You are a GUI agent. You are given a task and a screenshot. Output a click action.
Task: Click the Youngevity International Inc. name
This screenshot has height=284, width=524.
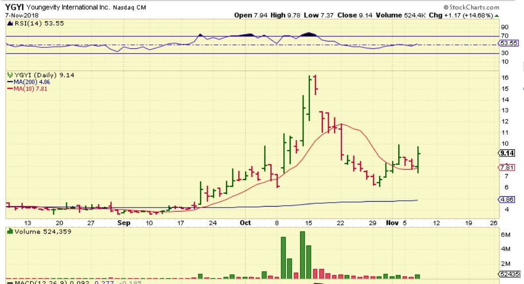tap(68, 7)
